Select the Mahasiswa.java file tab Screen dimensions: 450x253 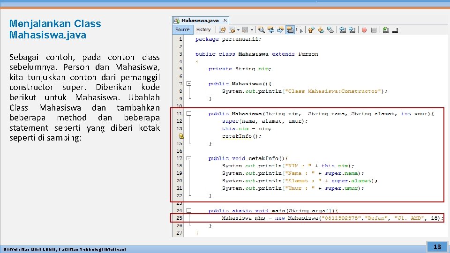pyautogui.click(x=200, y=20)
